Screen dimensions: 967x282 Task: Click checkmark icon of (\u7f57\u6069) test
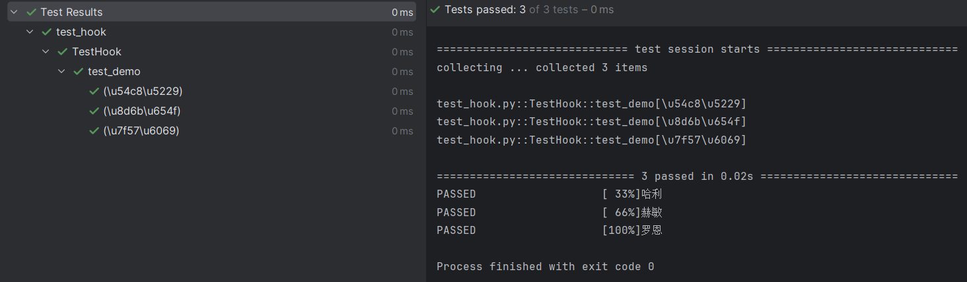[x=94, y=131]
